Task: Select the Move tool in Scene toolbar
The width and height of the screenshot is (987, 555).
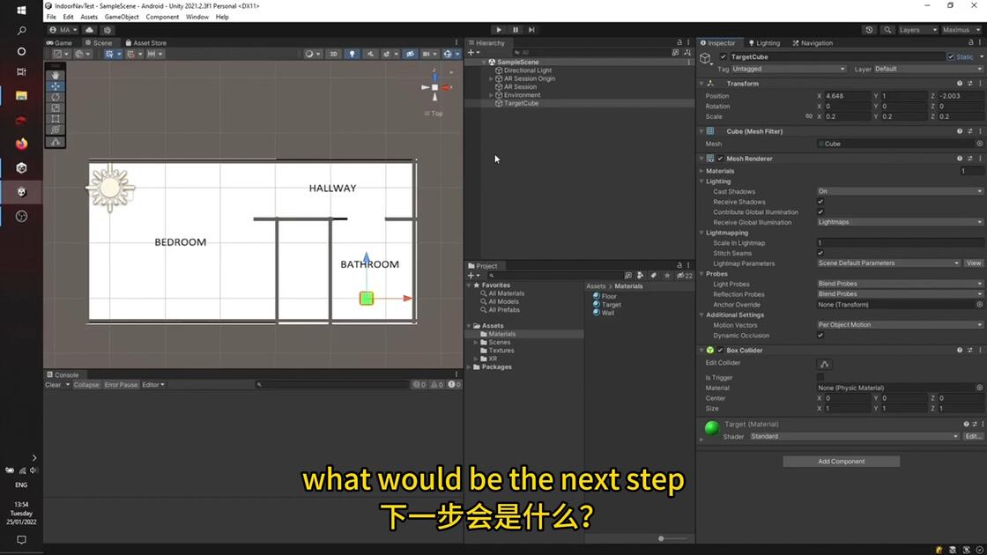Action: (56, 86)
